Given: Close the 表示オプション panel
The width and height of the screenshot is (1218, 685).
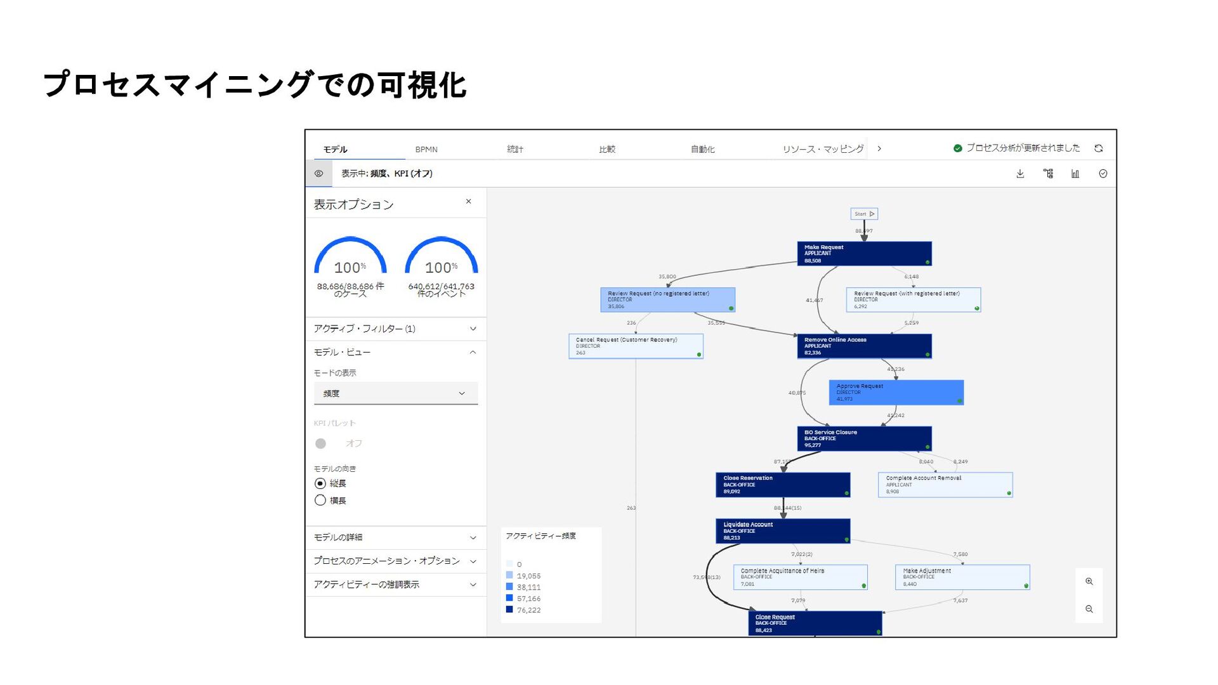Looking at the screenshot, I should pos(469,202).
